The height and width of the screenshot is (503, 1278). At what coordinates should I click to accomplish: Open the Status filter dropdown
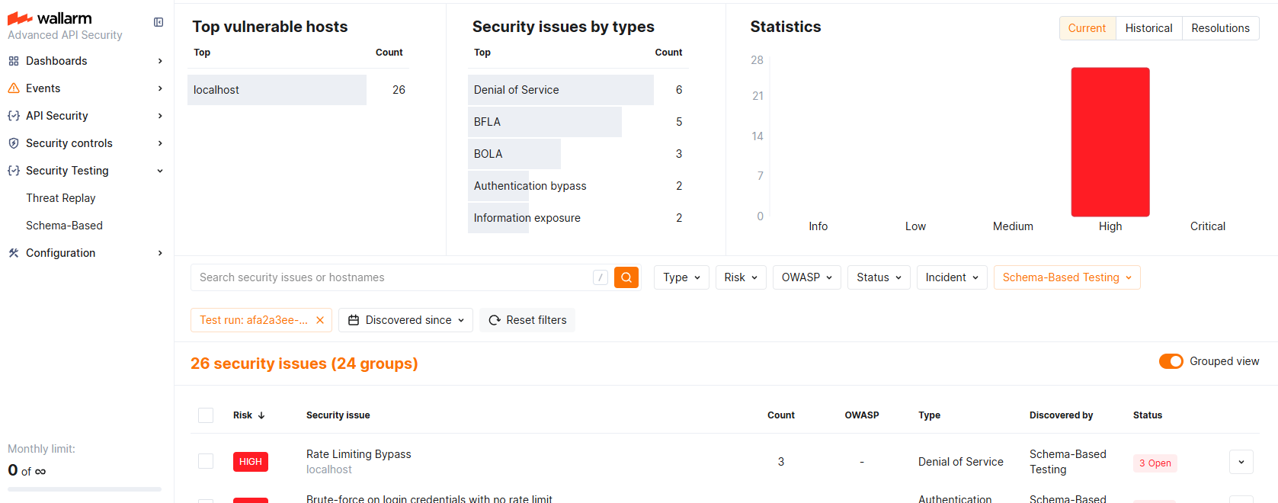coord(879,277)
